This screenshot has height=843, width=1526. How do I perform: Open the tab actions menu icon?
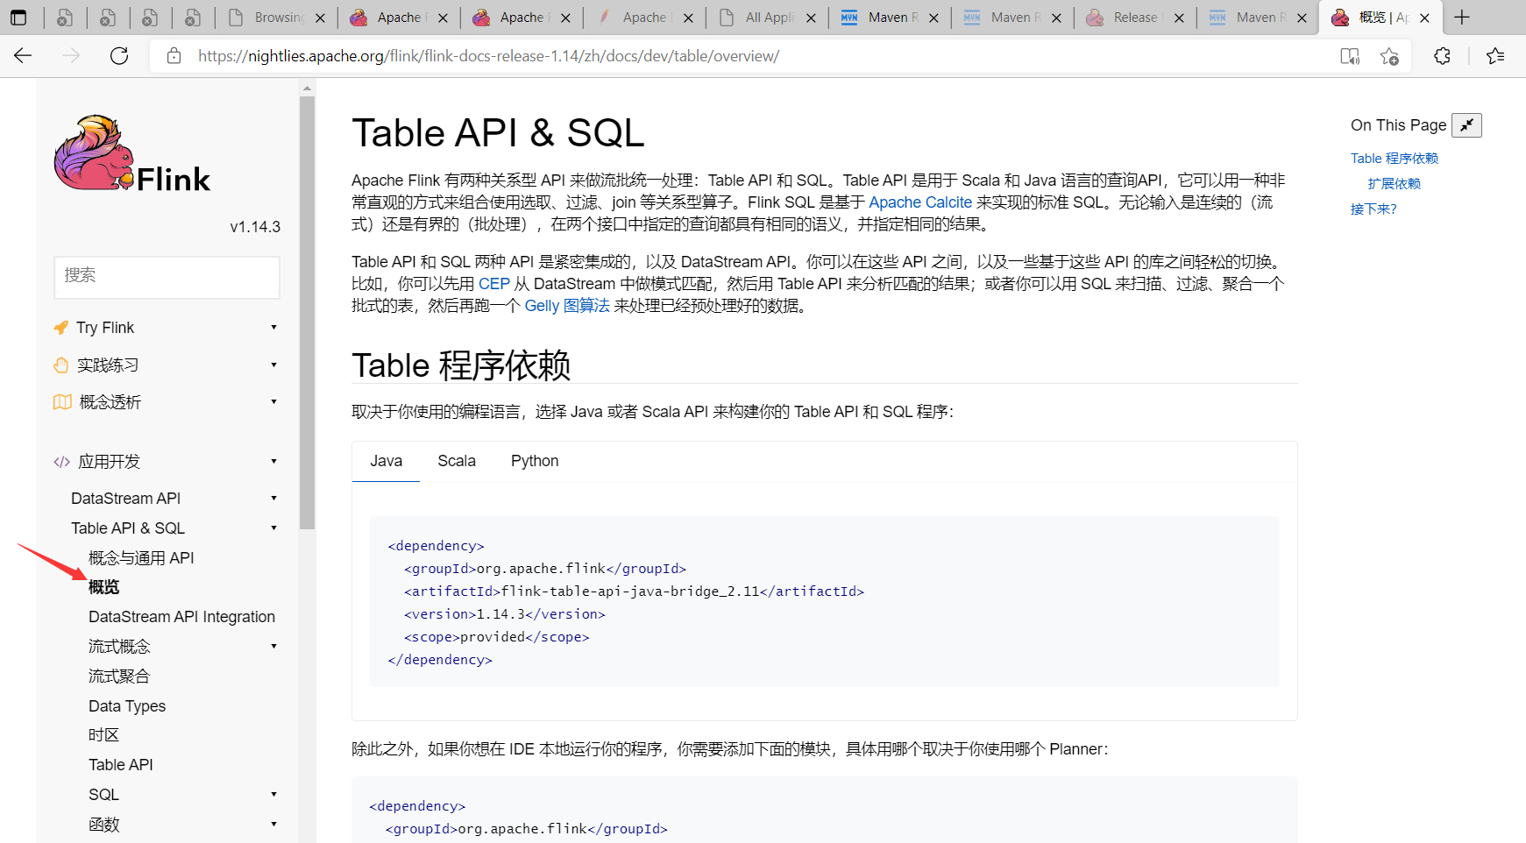(18, 18)
